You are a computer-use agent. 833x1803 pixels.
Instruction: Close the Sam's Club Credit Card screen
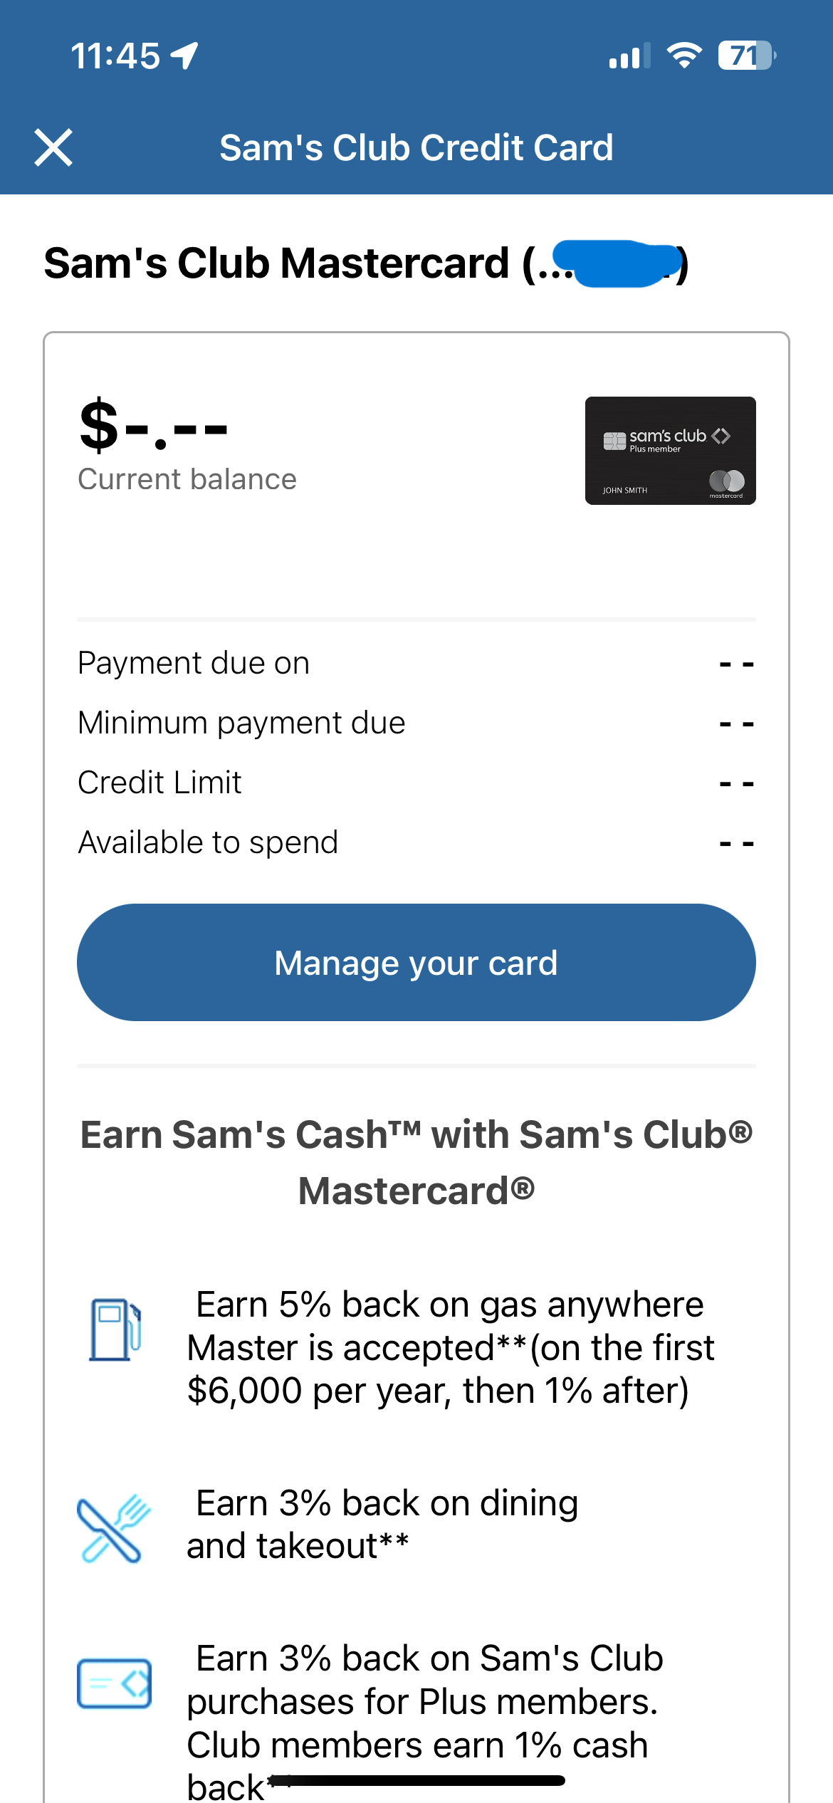pos(53,147)
